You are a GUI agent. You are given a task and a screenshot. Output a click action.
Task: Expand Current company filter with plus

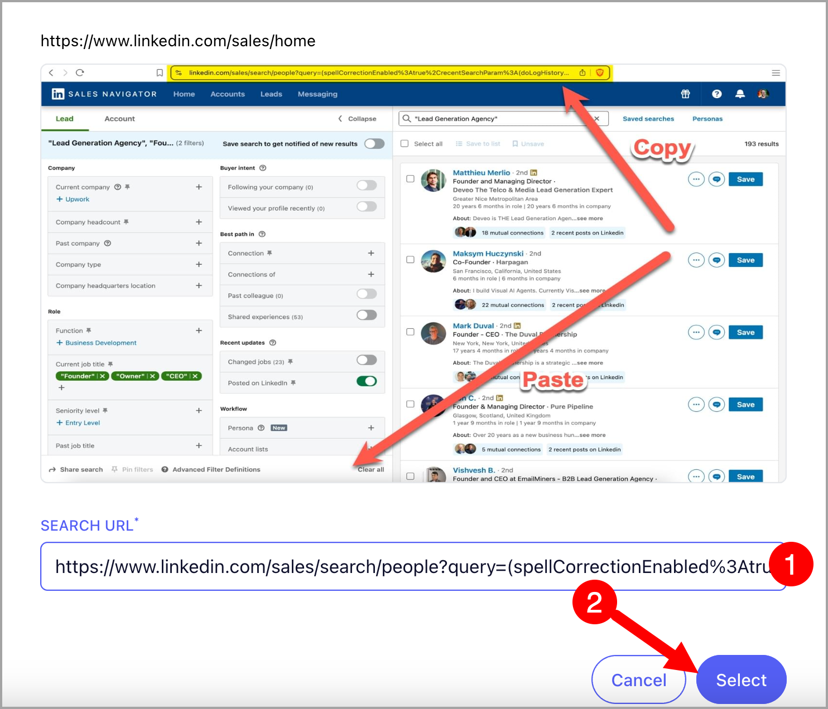tap(199, 187)
